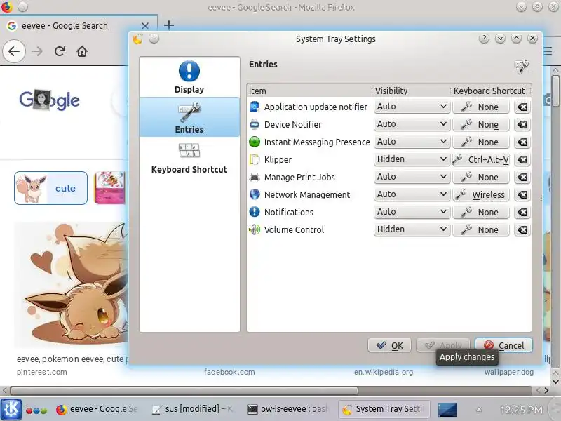
Task: Click the Manage Print Jobs printer icon
Action: [255, 177]
